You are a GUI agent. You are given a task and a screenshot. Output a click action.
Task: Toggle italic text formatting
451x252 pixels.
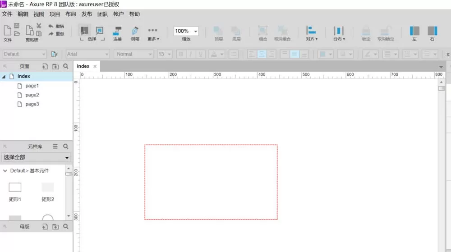point(191,54)
